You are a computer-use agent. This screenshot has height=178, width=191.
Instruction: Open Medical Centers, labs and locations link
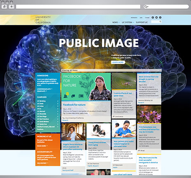coord(46,128)
